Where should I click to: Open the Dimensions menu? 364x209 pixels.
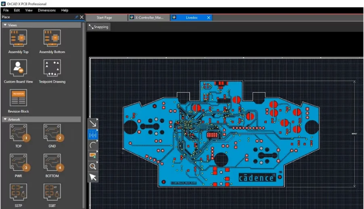coord(47,10)
